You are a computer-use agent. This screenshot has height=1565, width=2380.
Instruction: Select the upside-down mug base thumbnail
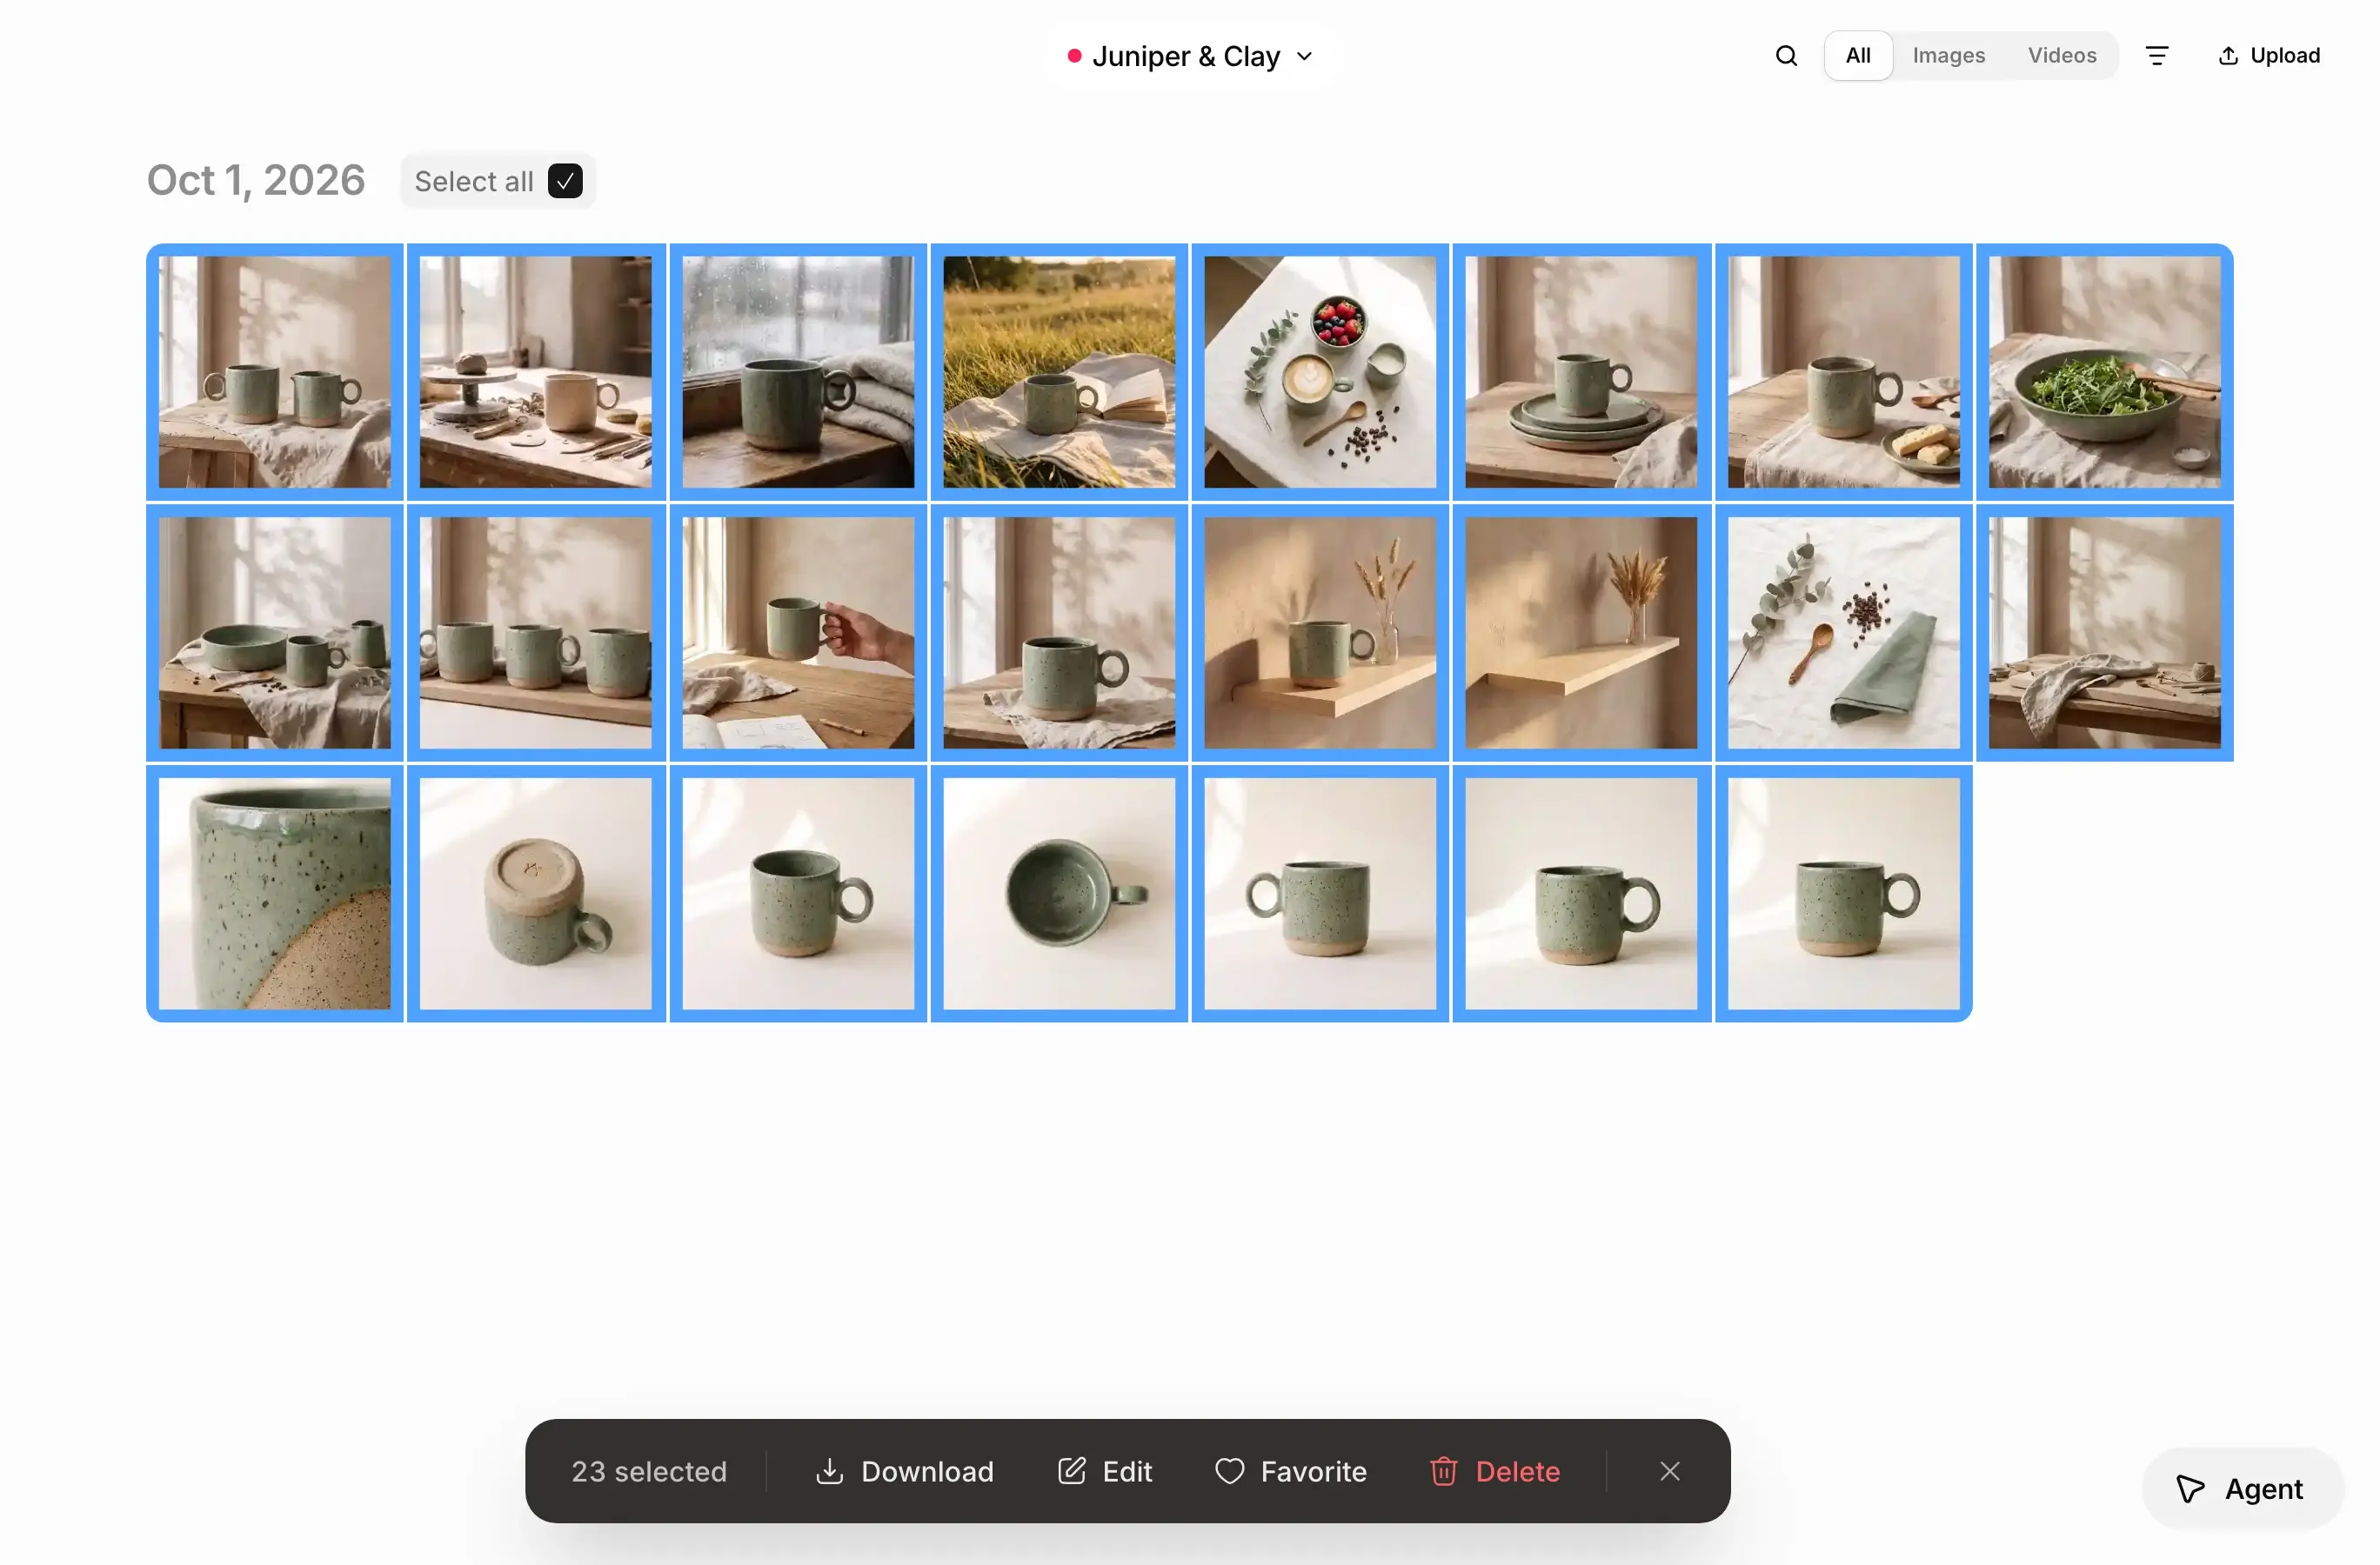pyautogui.click(x=536, y=894)
